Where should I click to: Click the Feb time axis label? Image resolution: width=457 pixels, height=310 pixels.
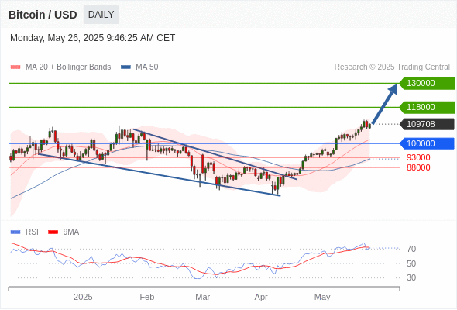[x=147, y=297]
